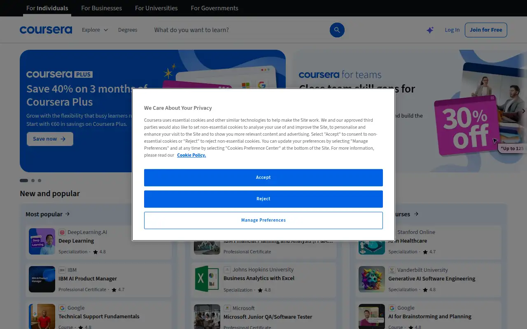The height and width of the screenshot is (329, 527).
Task: Open IBM AI Product Manager title
Action: pos(88,279)
